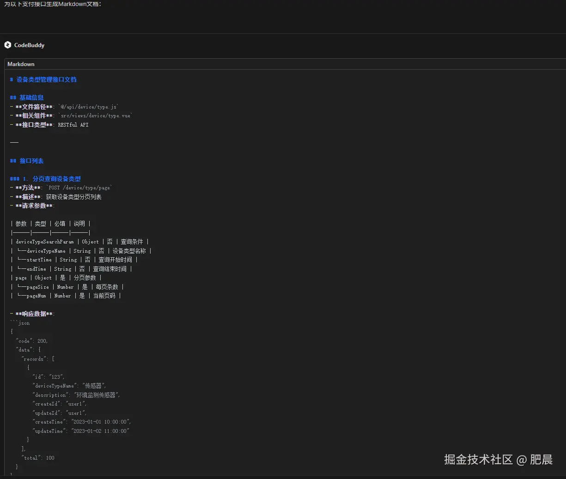This screenshot has width=566, height=479.
Task: Click the endTime table row
Action: pyautogui.click(x=72, y=269)
